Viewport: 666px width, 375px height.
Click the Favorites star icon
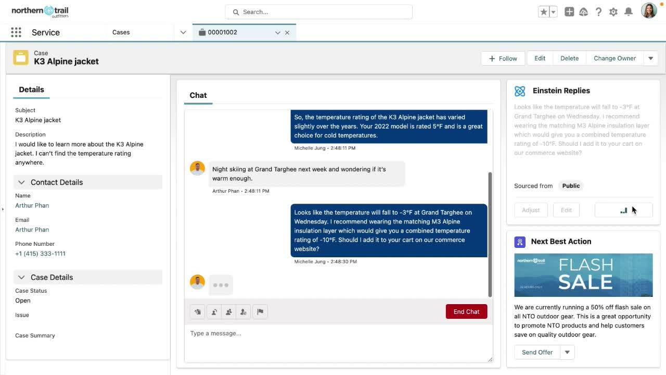pos(544,12)
